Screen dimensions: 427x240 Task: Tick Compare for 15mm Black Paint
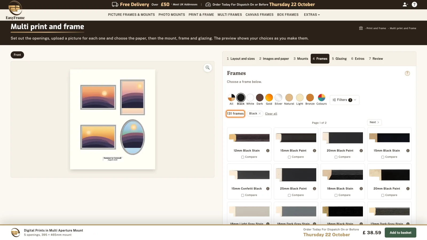pos(289,157)
